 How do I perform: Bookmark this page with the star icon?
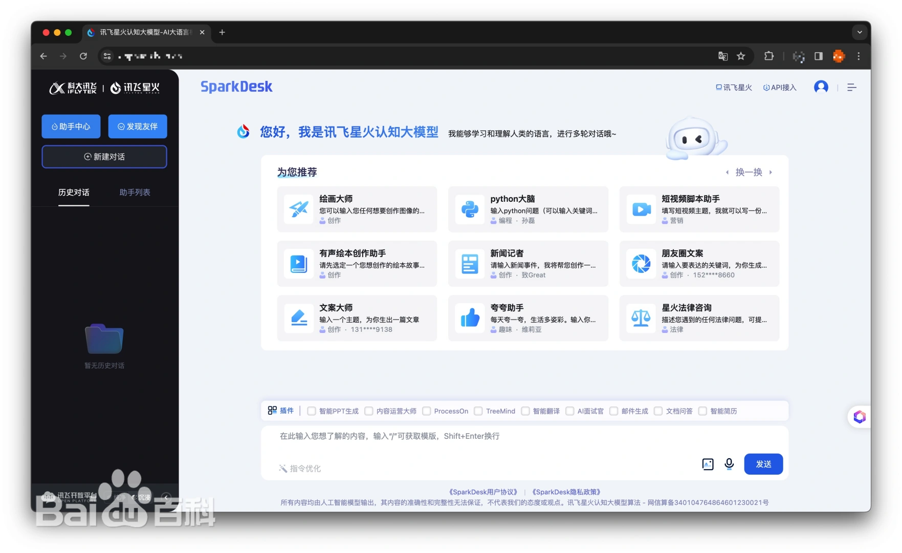point(741,56)
